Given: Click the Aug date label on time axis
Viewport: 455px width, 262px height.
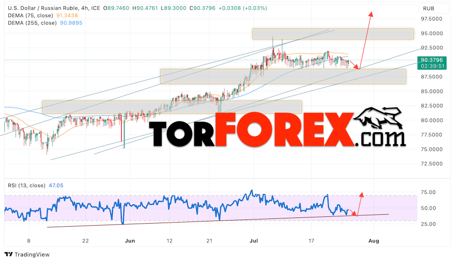Looking at the screenshot, I should pos(374,241).
